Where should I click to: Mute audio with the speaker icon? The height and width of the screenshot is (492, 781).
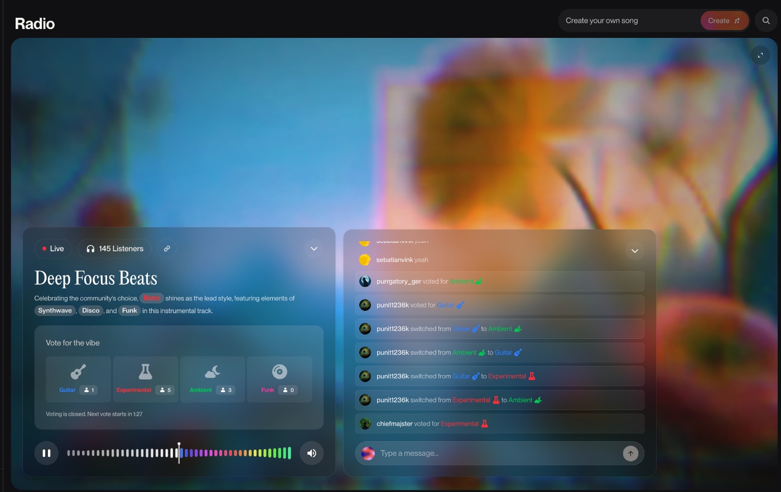[312, 453]
